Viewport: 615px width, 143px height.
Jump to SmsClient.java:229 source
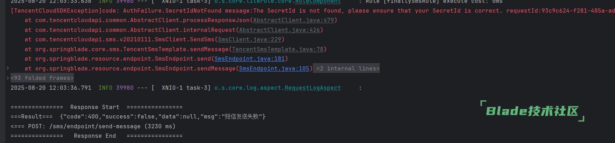250,40
